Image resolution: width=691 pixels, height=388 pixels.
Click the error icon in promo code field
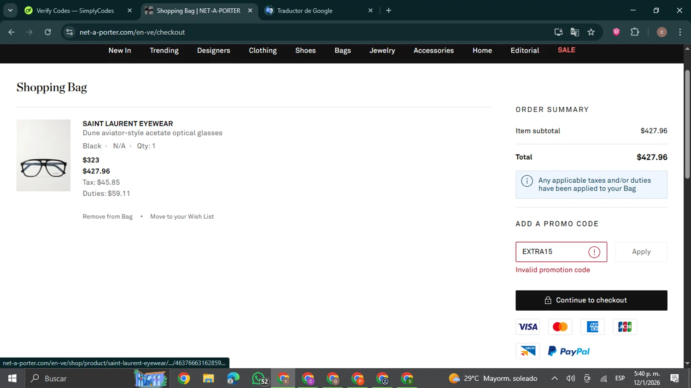click(x=594, y=252)
